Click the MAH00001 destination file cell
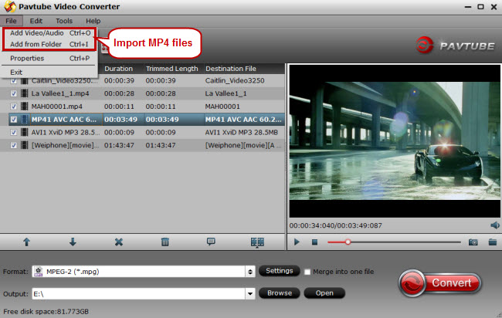The height and width of the screenshot is (318, 502). point(222,107)
